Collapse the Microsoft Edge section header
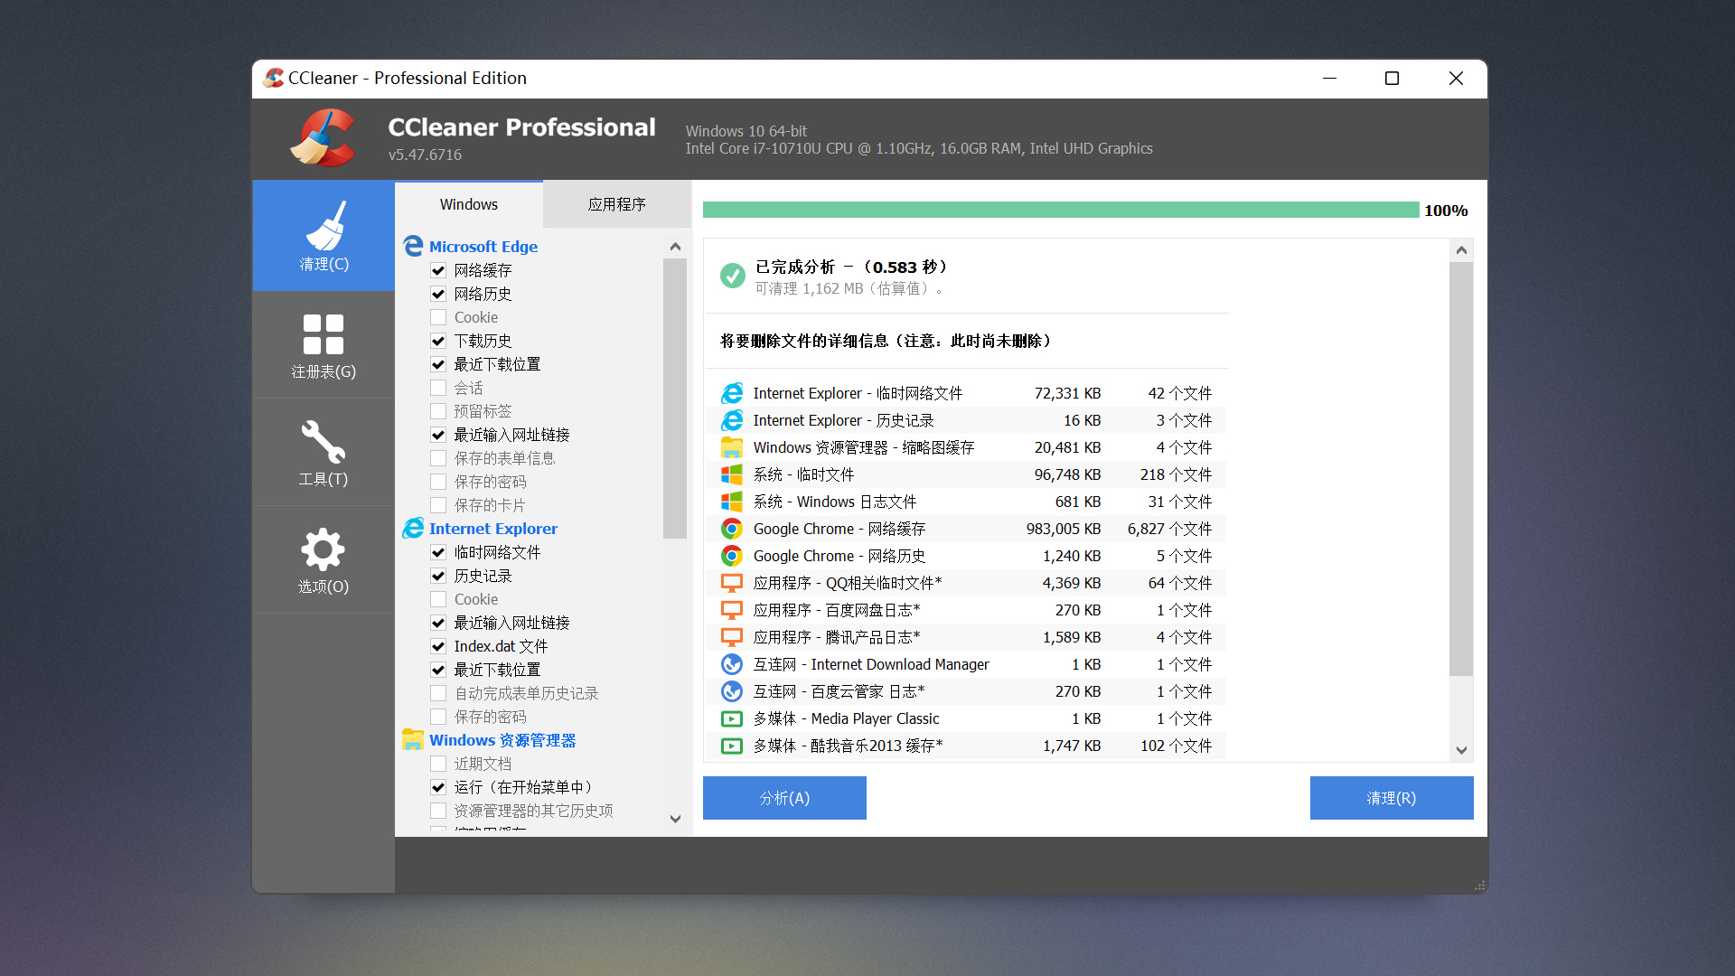This screenshot has height=976, width=1735. [x=483, y=246]
